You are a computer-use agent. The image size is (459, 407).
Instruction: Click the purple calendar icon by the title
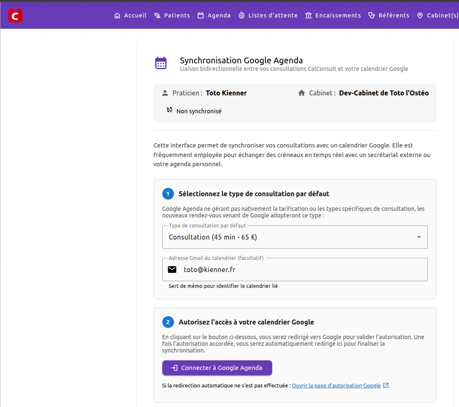tap(161, 63)
